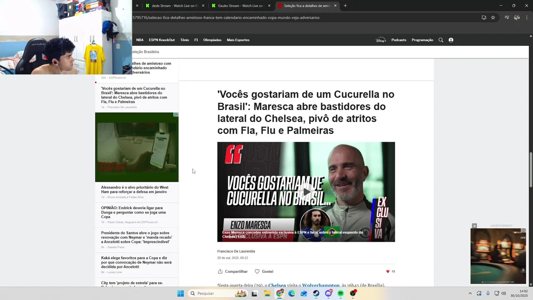Screen dimensions: 533x300
Task: Close the Gaules Stream tab
Action: coord(269,6)
